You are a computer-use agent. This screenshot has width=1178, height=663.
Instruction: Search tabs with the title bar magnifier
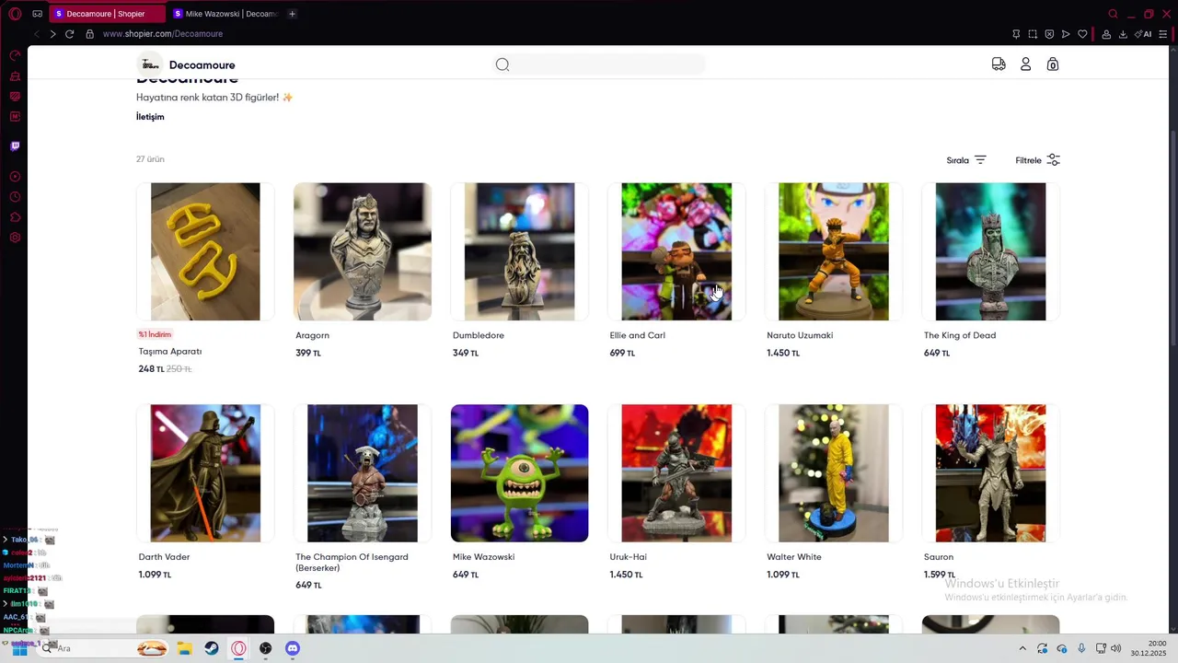click(x=1113, y=14)
